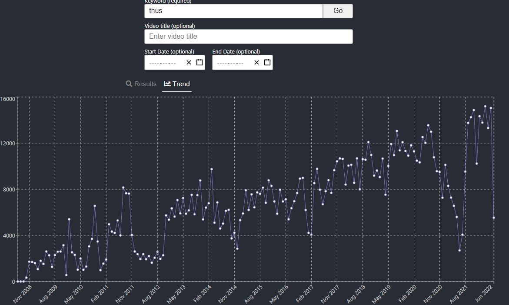Click the Feb 2020 x-axis label
This screenshot has height=305, width=509.
point(407,294)
